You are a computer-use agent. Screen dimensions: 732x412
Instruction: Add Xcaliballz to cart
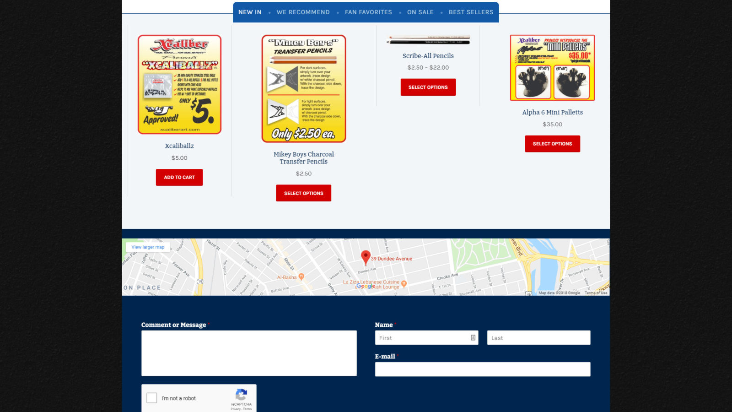point(179,177)
